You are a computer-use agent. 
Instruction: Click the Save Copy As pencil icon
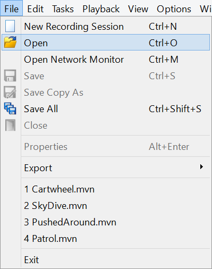[10, 92]
